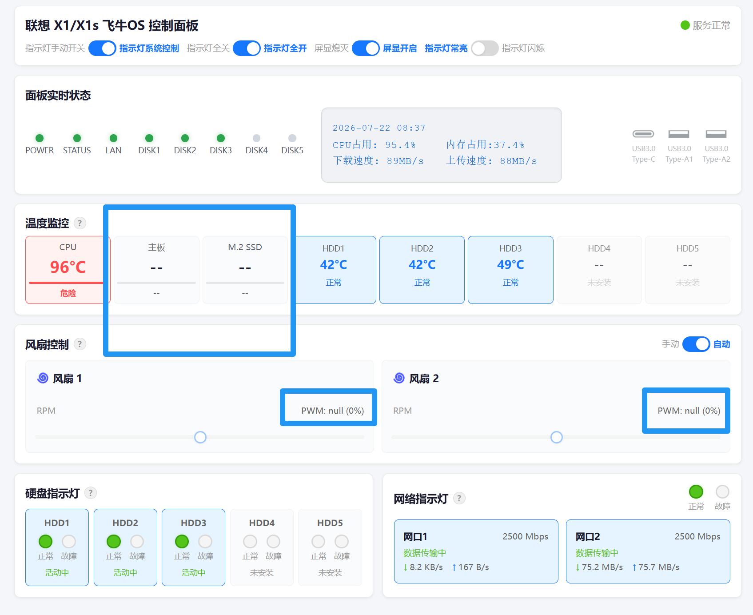Click the 风扇 2 spiral fan icon
The width and height of the screenshot is (753, 615).
click(399, 378)
